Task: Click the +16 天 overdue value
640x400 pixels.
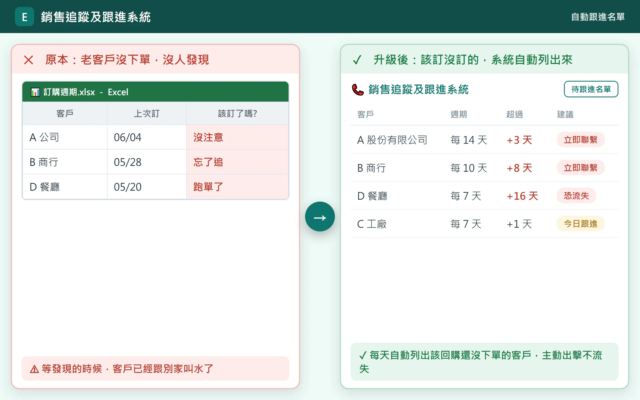Action: coord(522,196)
